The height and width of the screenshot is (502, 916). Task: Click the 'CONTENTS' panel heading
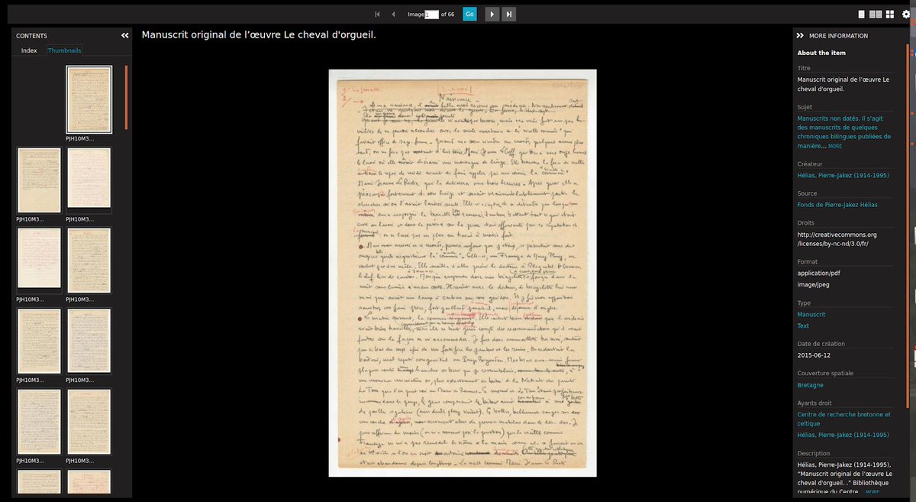(31, 36)
